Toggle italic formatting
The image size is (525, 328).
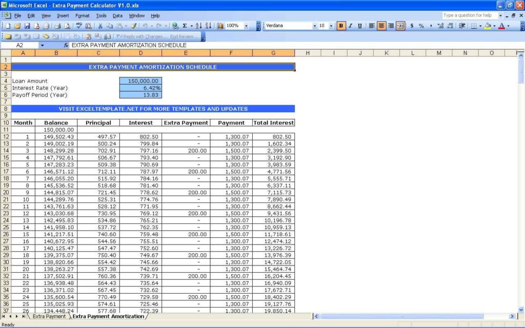[x=350, y=25]
